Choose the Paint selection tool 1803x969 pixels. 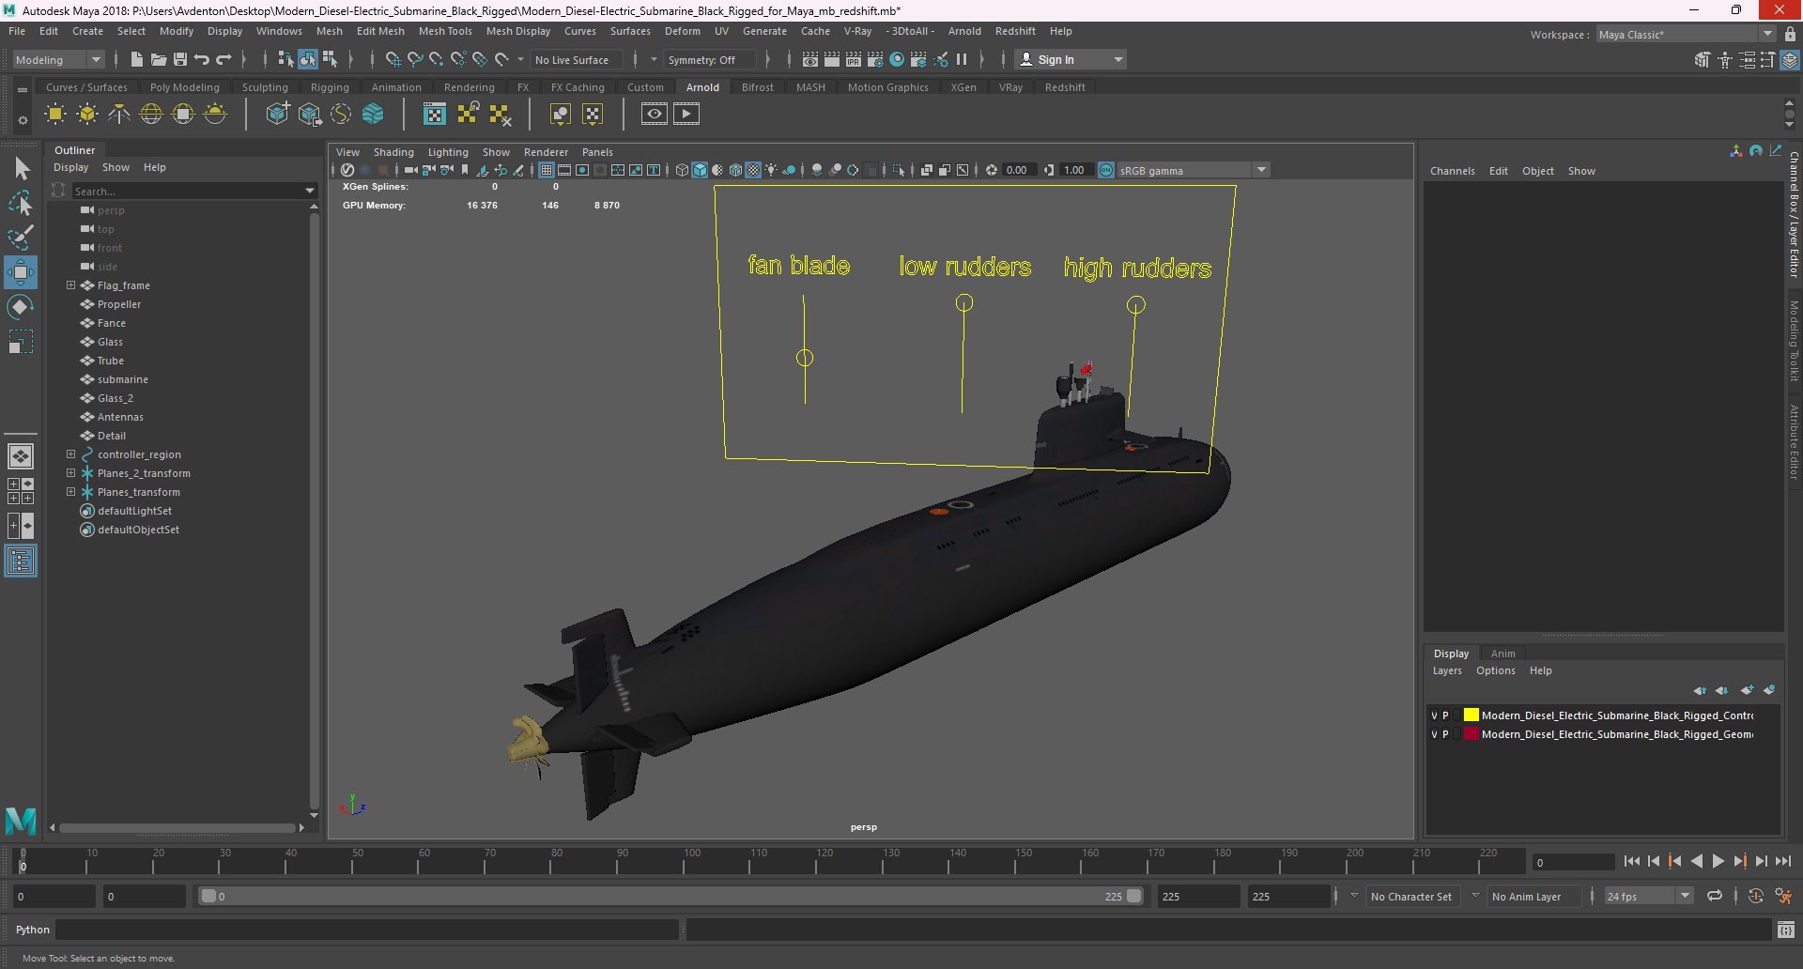coord(21,238)
